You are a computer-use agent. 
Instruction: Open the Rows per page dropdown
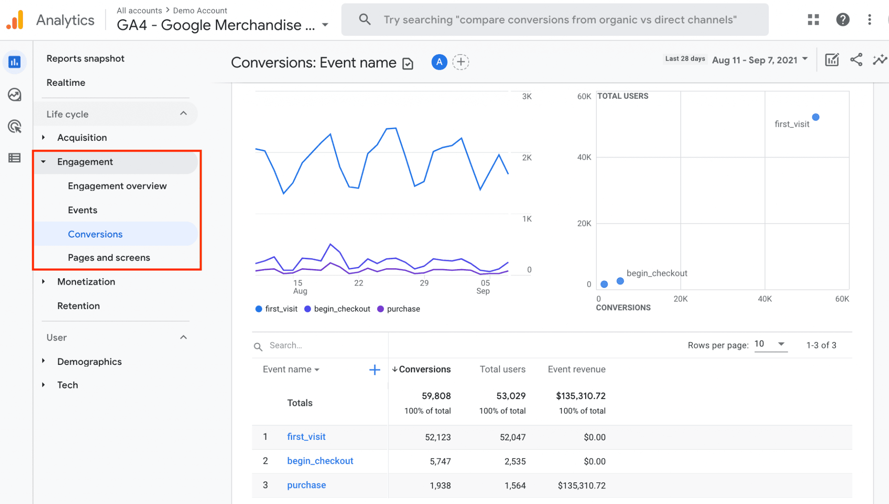tap(770, 344)
